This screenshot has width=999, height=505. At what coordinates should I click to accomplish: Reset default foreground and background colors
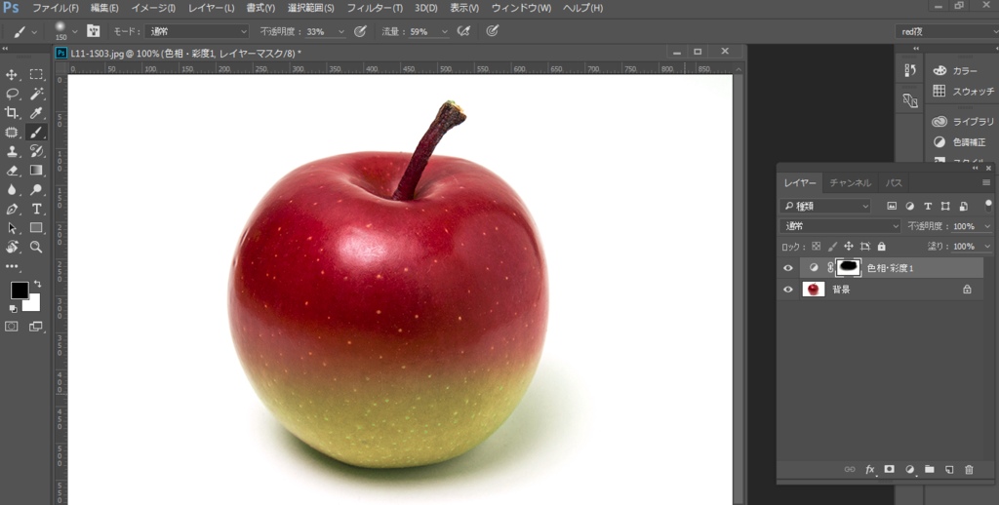(14, 309)
